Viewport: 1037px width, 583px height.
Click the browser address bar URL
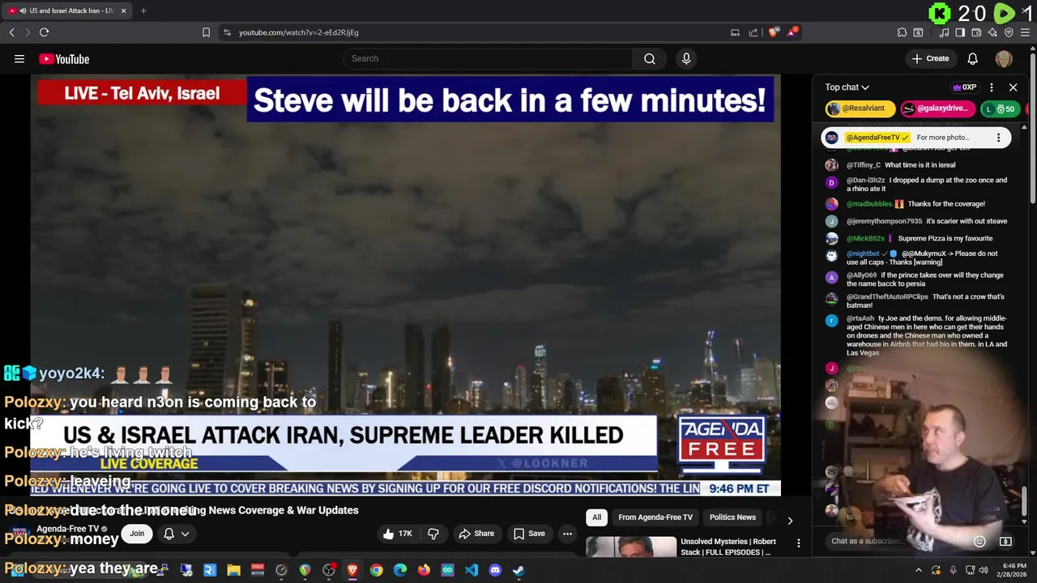pyautogui.click(x=298, y=32)
